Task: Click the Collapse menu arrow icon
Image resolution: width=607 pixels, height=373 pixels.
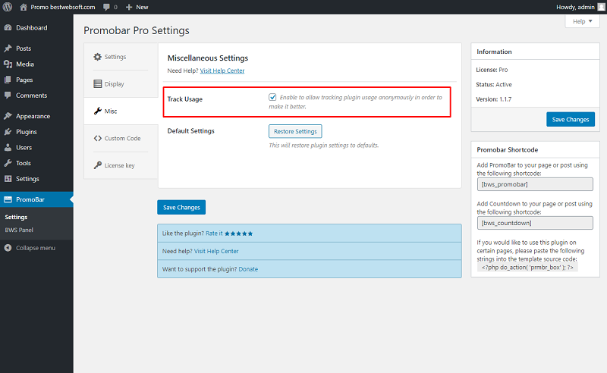Action: tap(8, 248)
